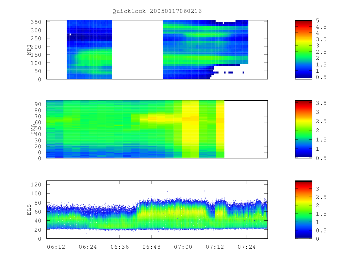Select the IMA spectrogram colorbar

point(303,129)
